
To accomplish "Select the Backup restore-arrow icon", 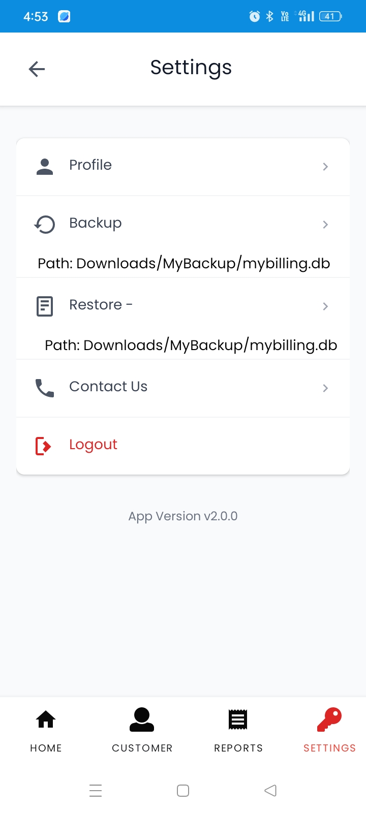I will coord(45,224).
